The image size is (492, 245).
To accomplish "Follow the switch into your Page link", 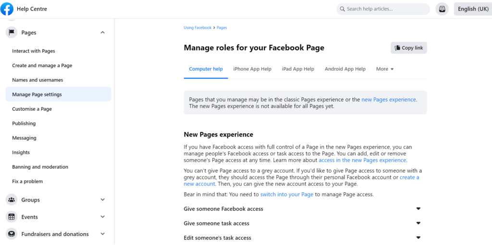I will 287,195.
